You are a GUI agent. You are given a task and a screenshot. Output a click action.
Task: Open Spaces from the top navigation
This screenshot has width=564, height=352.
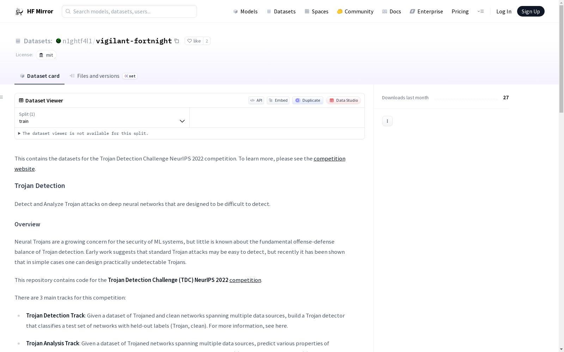point(316,11)
